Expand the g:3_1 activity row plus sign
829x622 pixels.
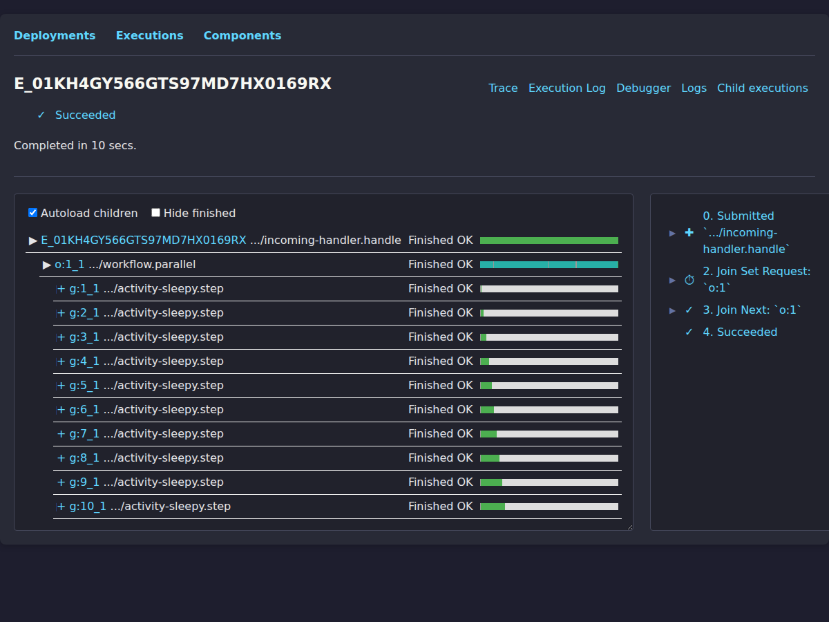coord(61,337)
